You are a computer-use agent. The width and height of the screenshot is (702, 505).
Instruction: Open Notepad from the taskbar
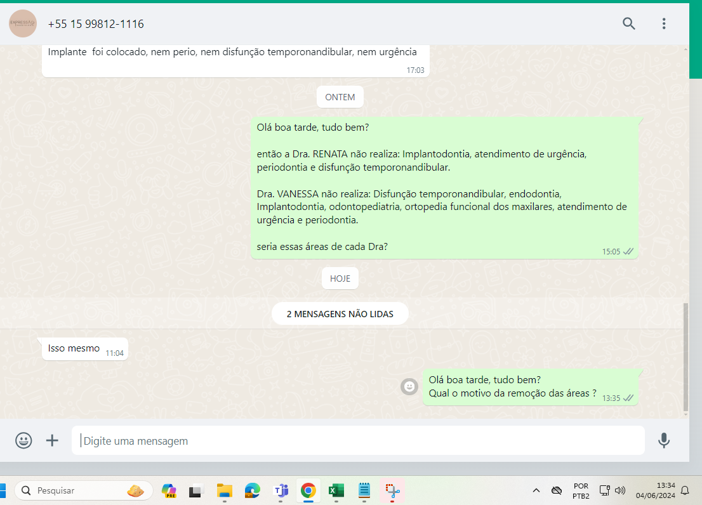(364, 490)
